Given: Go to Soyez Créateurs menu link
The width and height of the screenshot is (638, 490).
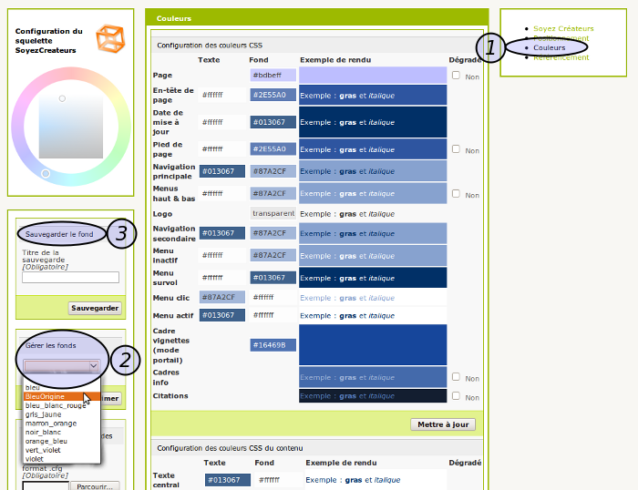Looking at the screenshot, I should click(x=563, y=28).
